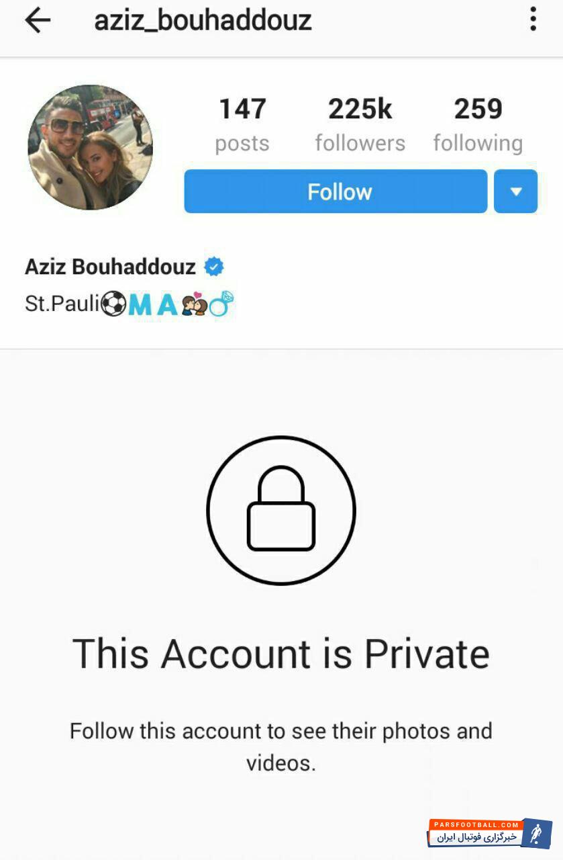Click the Follow this account message text

tap(281, 746)
